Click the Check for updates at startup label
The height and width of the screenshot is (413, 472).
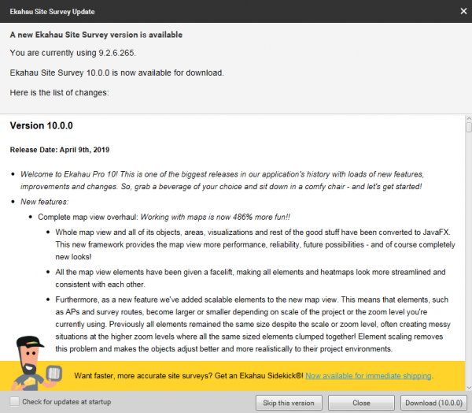(66, 402)
